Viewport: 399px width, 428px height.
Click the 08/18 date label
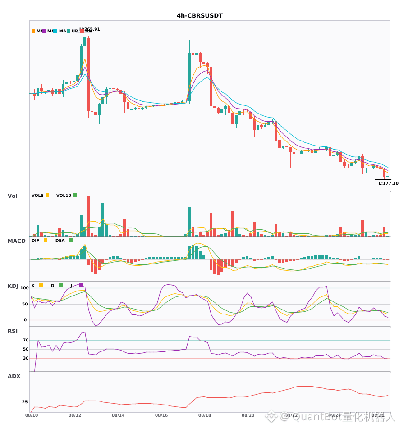point(205,415)
